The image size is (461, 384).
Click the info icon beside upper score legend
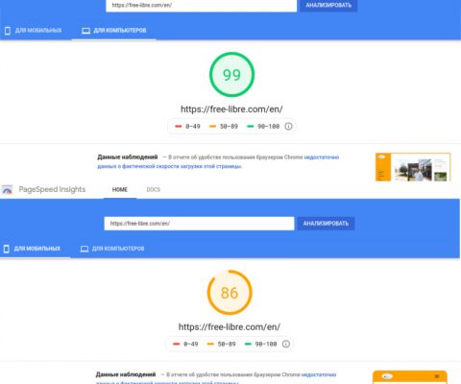pos(288,126)
